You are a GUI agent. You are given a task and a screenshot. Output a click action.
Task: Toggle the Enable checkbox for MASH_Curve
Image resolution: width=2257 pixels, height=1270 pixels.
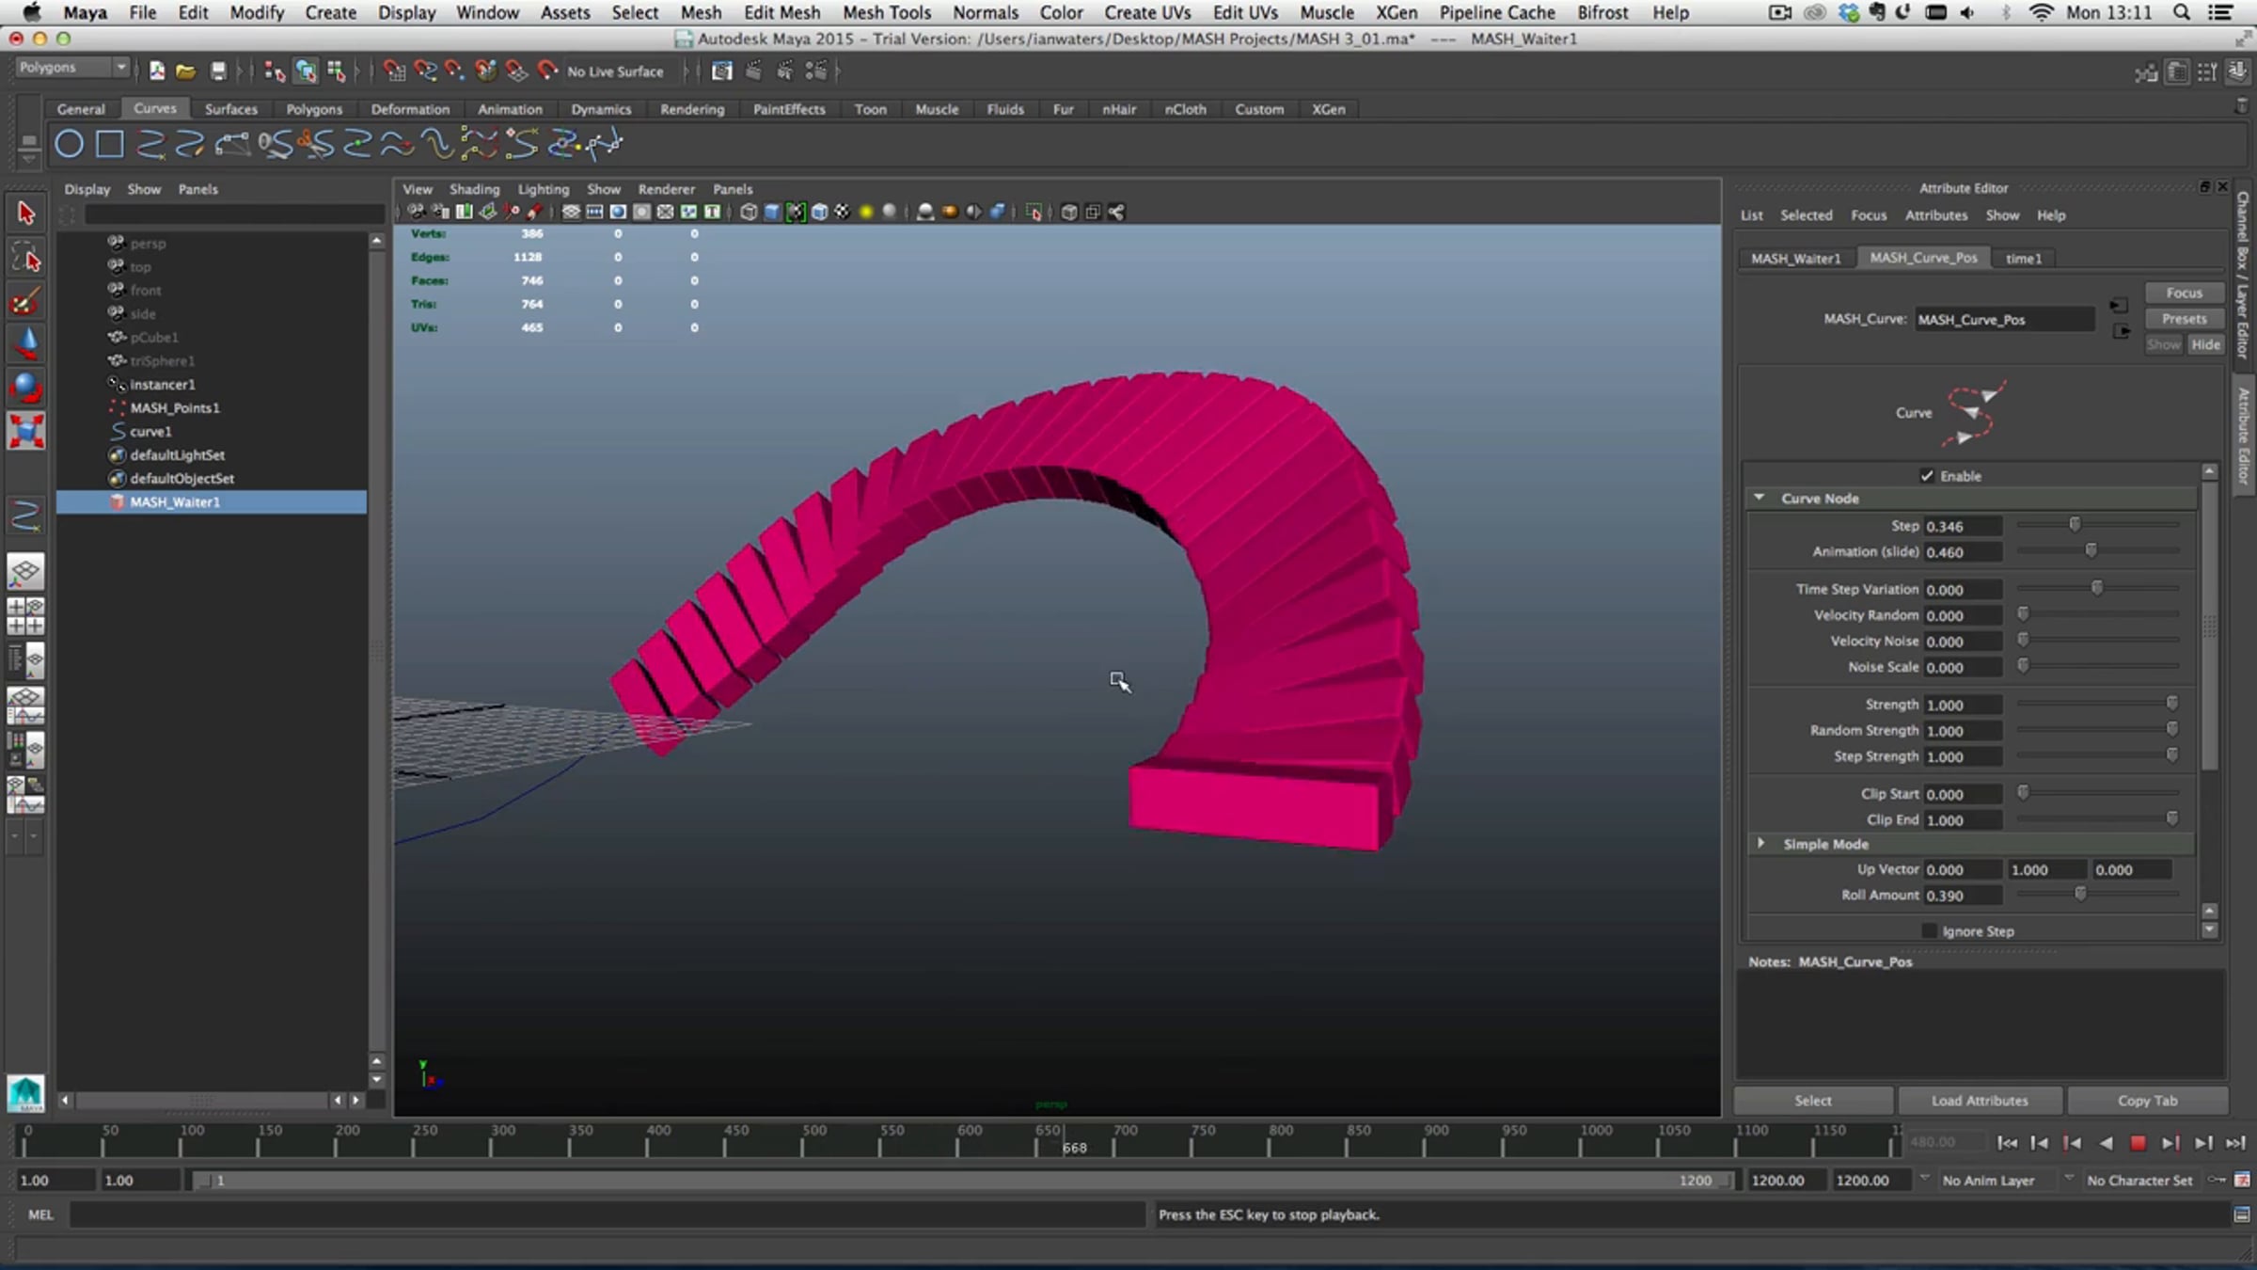[x=1927, y=476]
